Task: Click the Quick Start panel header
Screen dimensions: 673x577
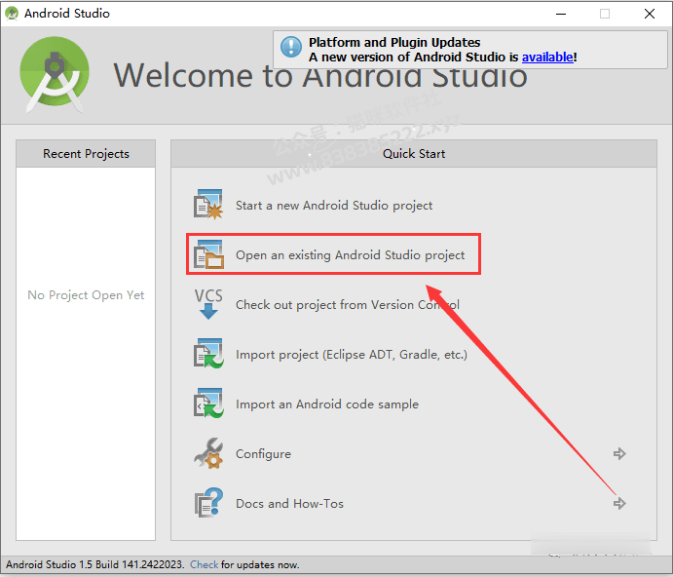Action: tap(414, 153)
